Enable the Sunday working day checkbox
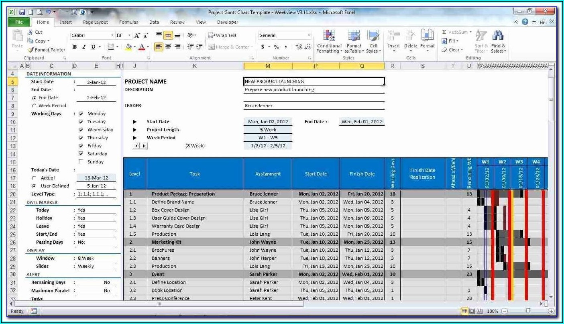The height and width of the screenshot is (324, 564). (81, 162)
